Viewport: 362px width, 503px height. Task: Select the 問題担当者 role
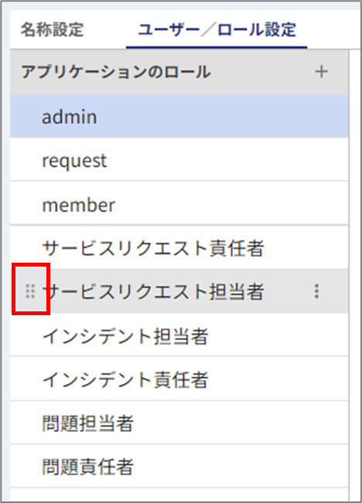(x=179, y=423)
